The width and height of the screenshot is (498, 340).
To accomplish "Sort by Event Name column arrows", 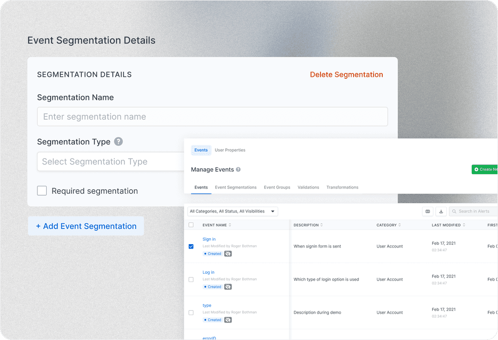I will pos(230,225).
